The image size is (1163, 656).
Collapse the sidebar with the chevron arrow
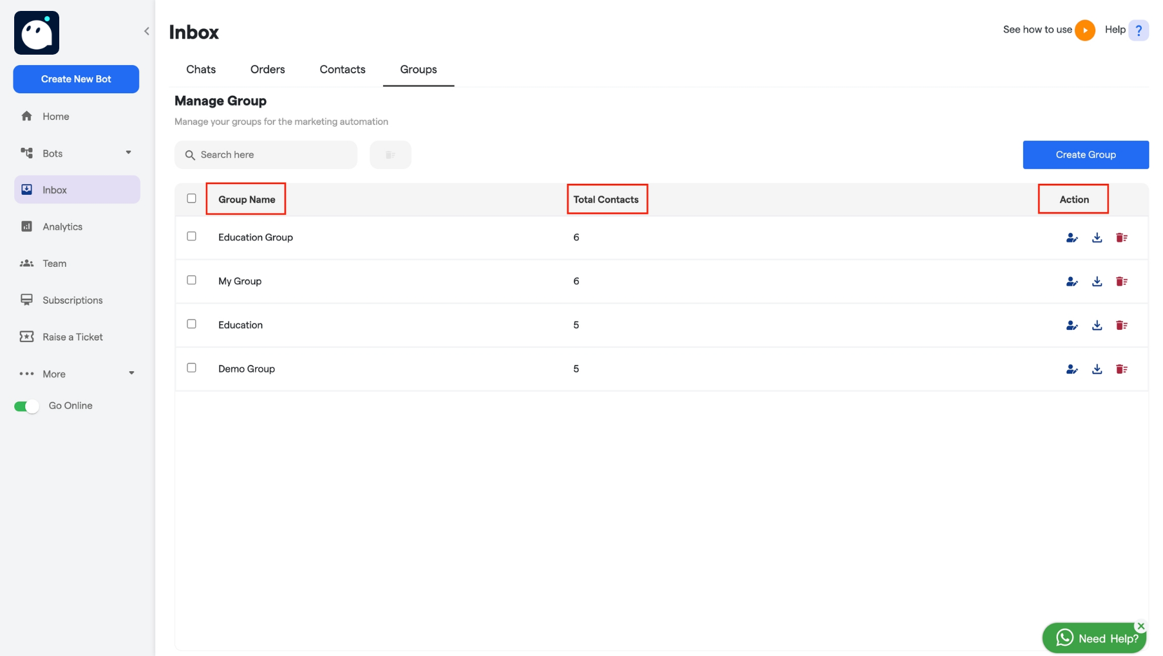147,31
